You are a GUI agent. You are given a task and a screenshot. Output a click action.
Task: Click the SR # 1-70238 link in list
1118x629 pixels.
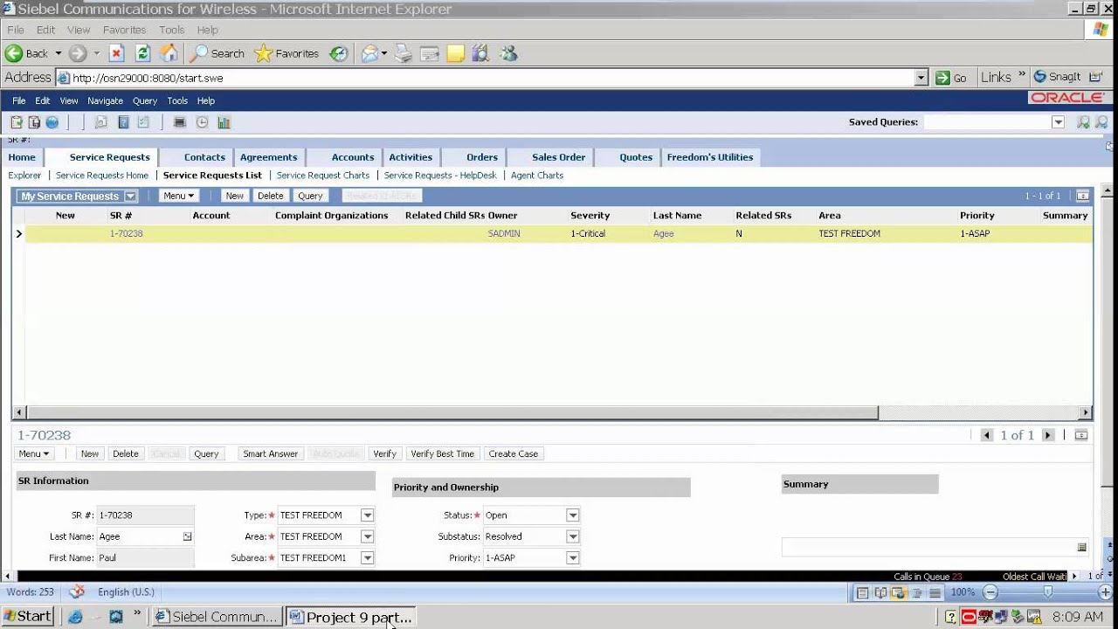point(127,234)
